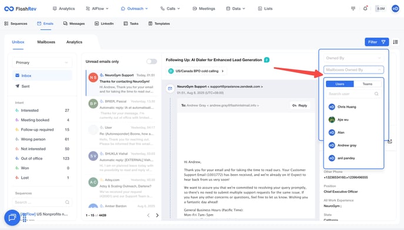Screen dimensions: 404x230
Task: Click the Sequences search input field
Action: pos(42,202)
